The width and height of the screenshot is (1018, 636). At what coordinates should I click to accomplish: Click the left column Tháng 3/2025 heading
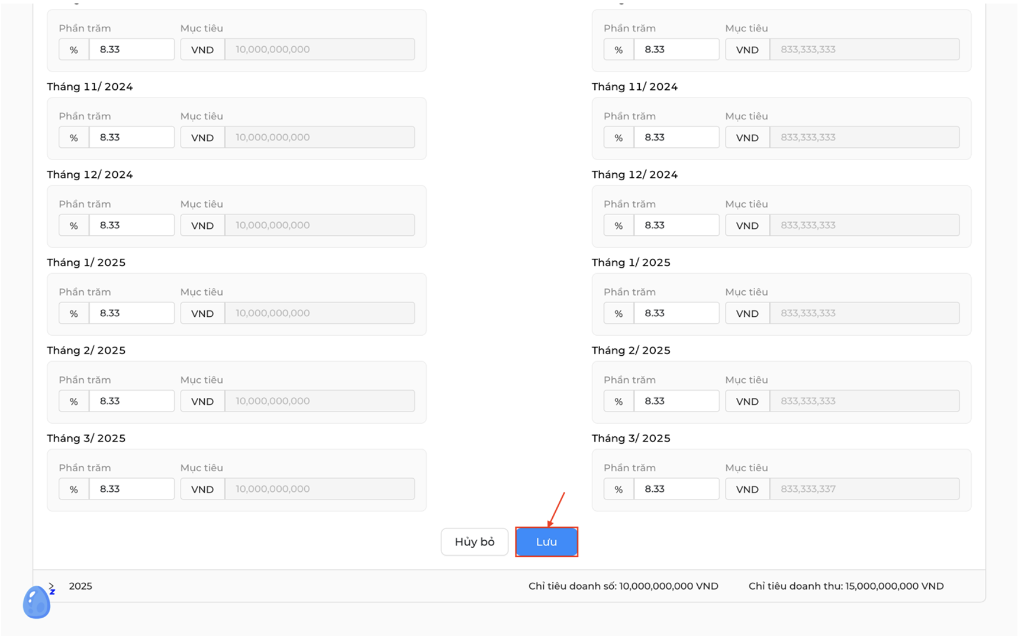86,438
